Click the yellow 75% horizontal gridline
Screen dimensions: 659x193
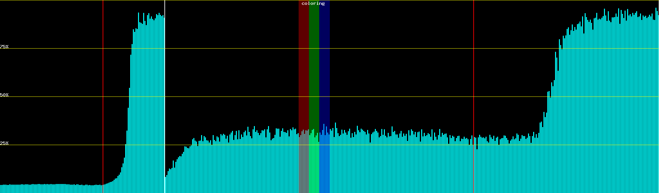click(x=386, y=49)
